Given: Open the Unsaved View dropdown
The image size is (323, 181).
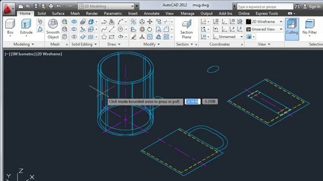Looking at the screenshot, I should [264, 29].
